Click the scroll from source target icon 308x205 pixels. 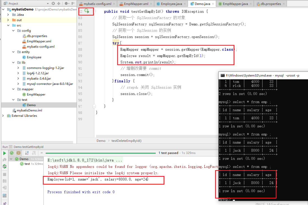(53, 4)
